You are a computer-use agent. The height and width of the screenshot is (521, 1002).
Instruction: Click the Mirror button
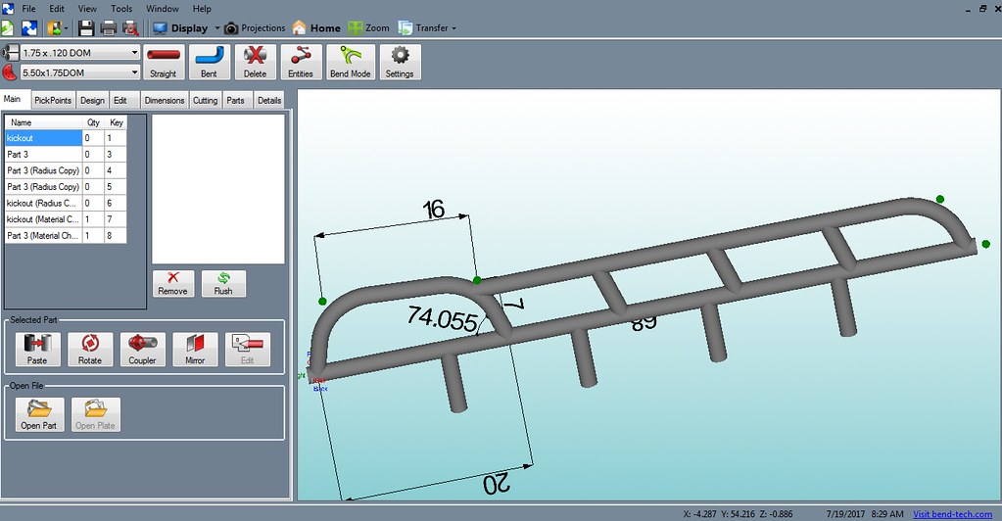tap(195, 349)
